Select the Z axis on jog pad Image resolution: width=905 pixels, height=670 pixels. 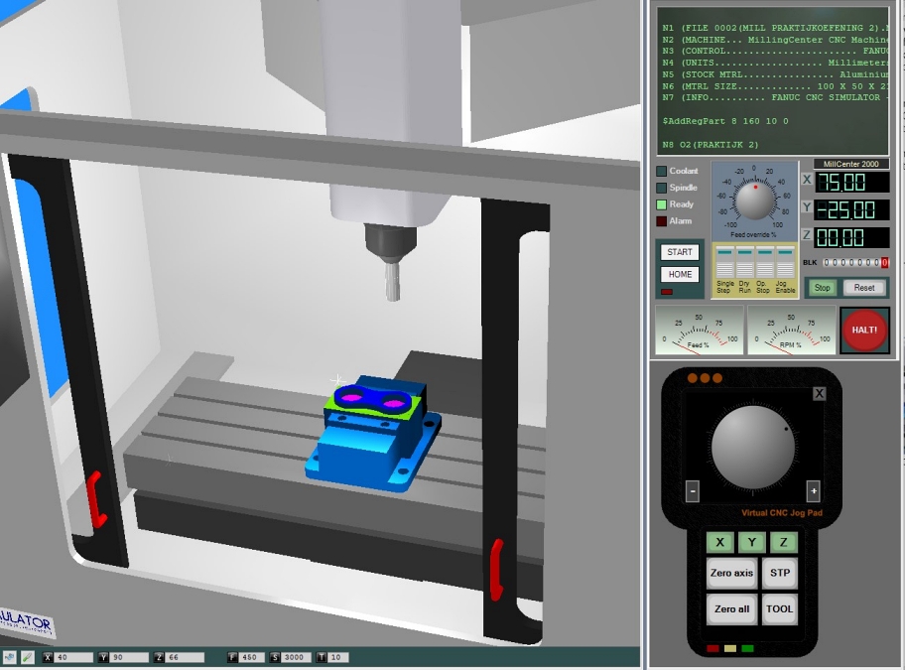pyautogui.click(x=784, y=542)
